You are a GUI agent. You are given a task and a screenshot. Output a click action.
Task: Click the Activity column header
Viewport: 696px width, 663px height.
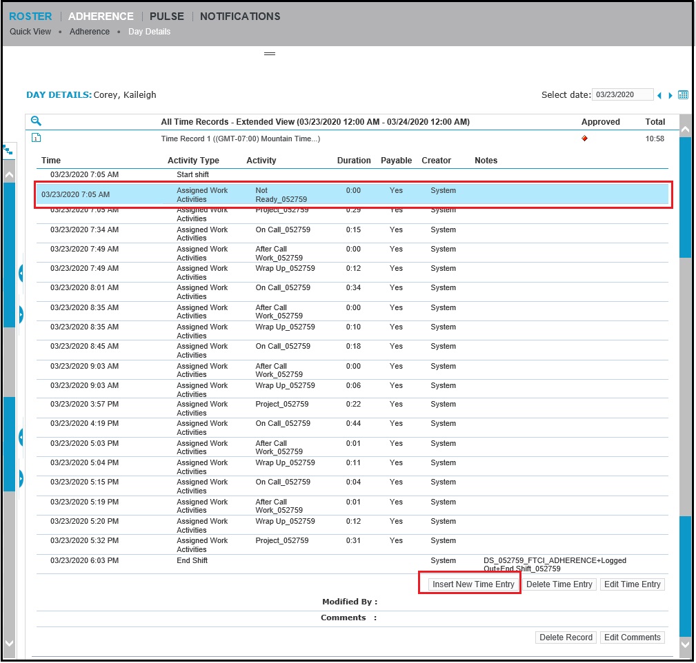pyautogui.click(x=261, y=161)
